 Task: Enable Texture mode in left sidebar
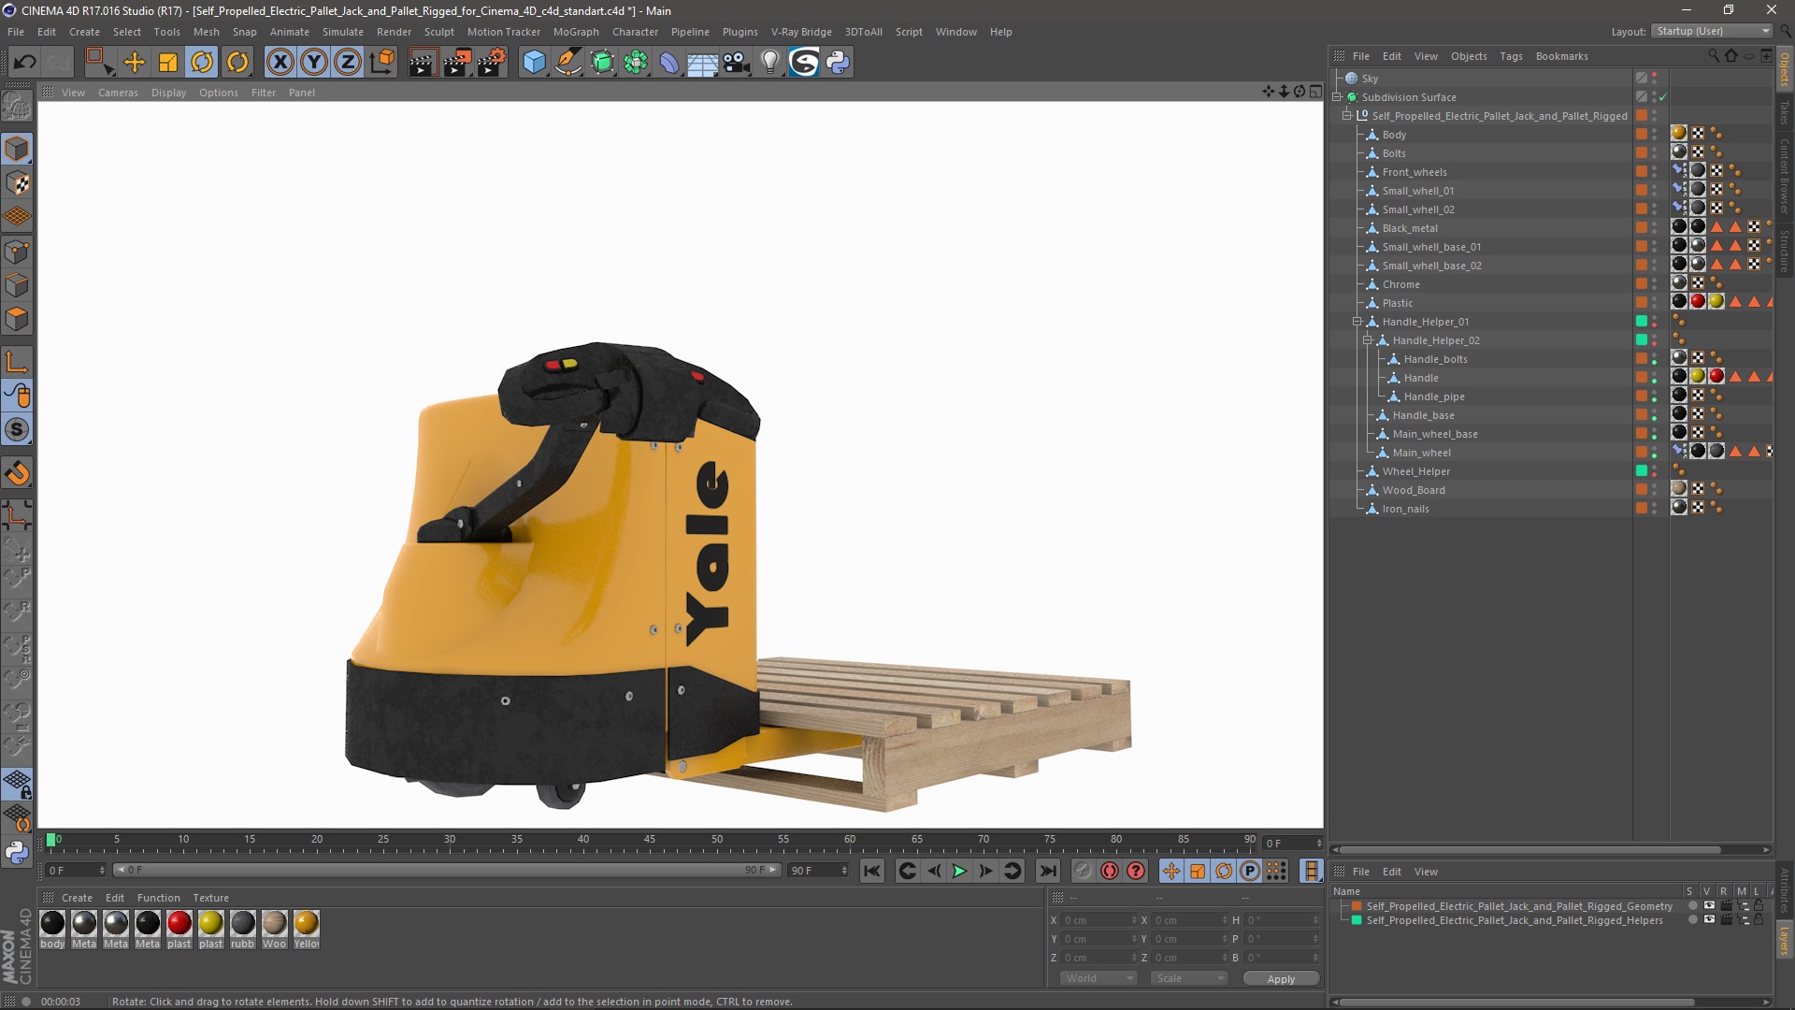(17, 183)
